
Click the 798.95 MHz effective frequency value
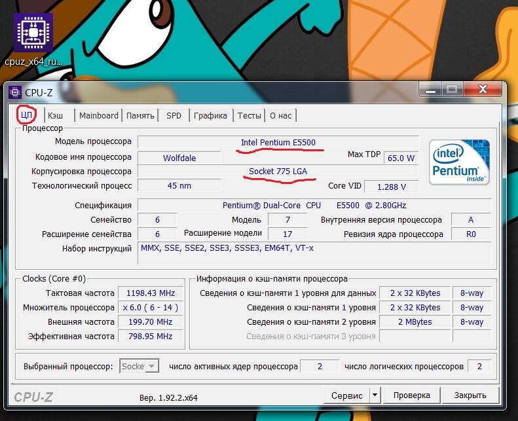click(151, 336)
